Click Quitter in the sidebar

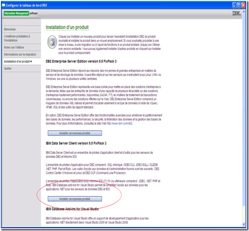pos(8,68)
